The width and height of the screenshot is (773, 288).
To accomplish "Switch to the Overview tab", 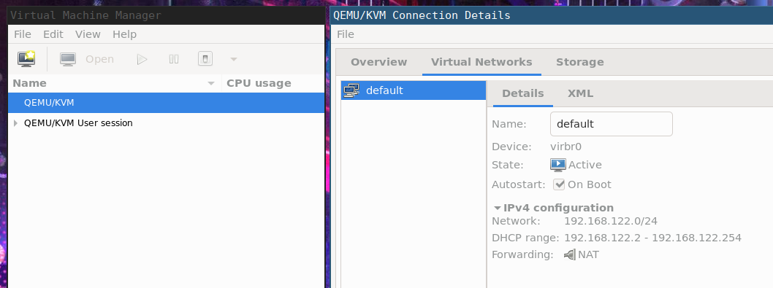I will (378, 62).
